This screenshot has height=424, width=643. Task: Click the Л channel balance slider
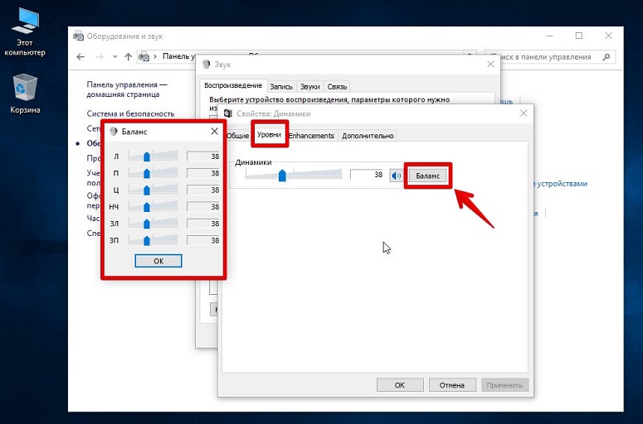153,157
